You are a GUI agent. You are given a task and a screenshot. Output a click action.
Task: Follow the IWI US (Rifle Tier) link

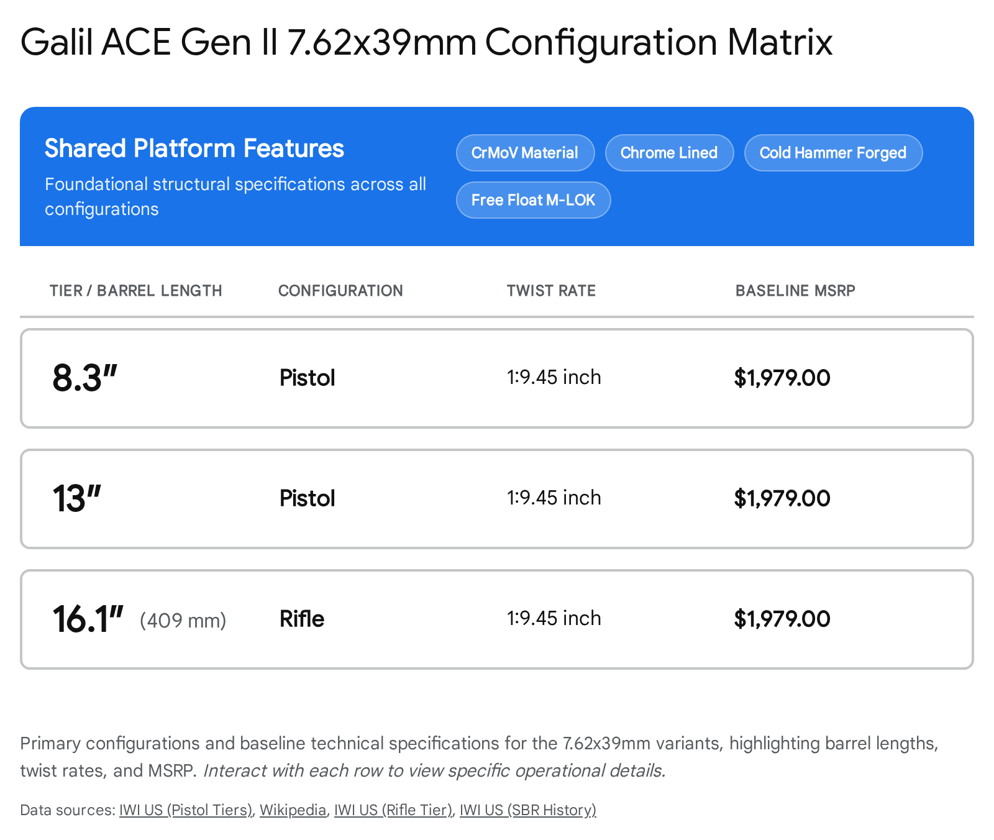click(393, 810)
